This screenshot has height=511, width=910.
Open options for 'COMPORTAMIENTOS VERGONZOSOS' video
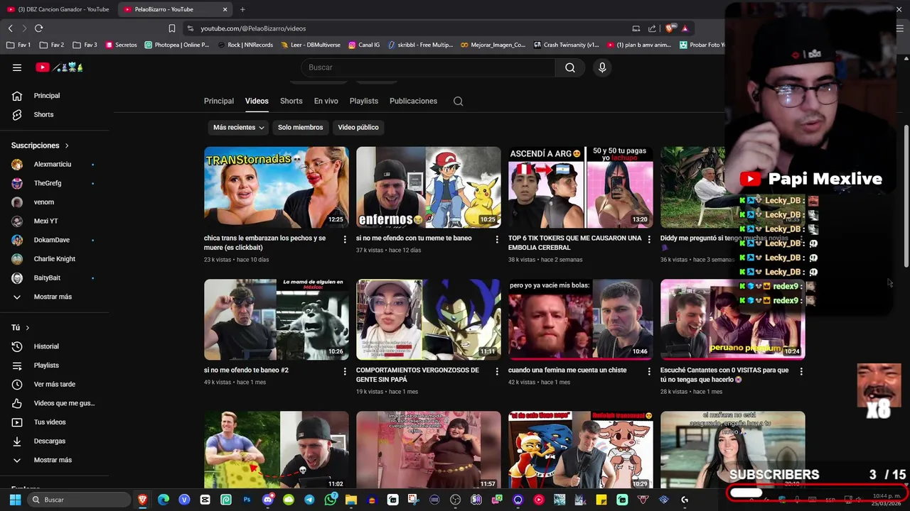(497, 371)
